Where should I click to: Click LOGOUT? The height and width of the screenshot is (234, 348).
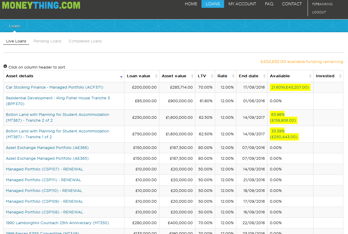(319, 12)
